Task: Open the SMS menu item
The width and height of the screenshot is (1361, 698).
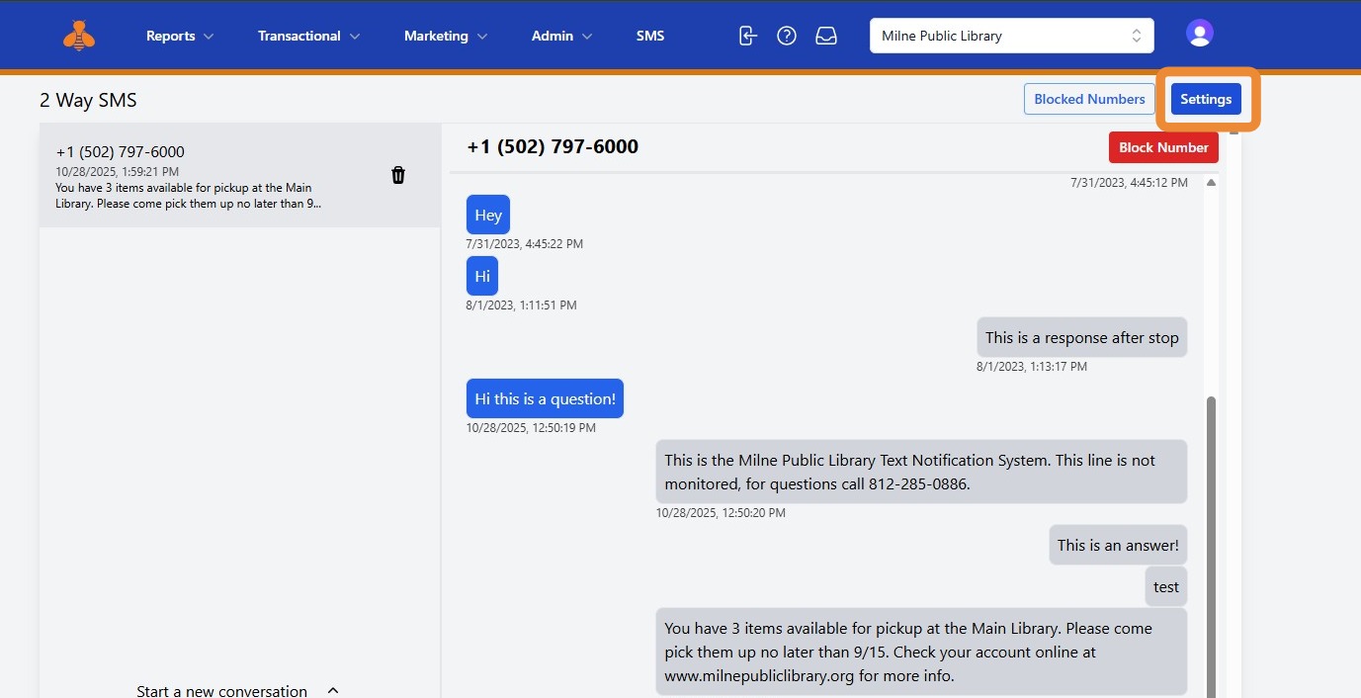Action: tap(650, 36)
